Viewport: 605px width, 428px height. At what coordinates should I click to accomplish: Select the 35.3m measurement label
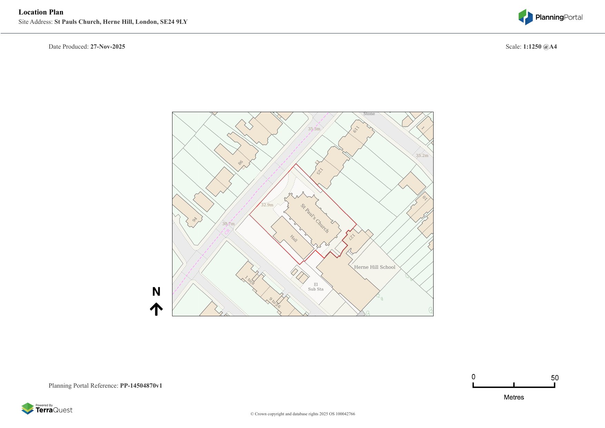[x=314, y=129]
